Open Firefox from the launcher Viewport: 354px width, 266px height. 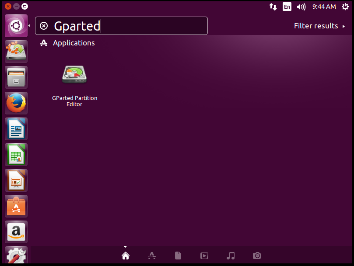16,103
